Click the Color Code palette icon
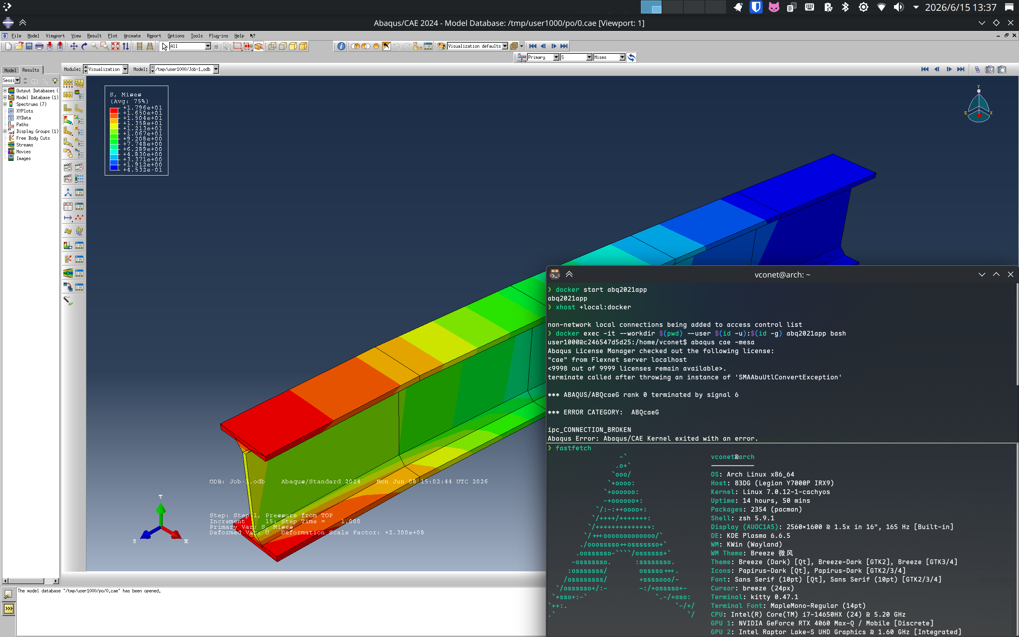 pos(441,46)
